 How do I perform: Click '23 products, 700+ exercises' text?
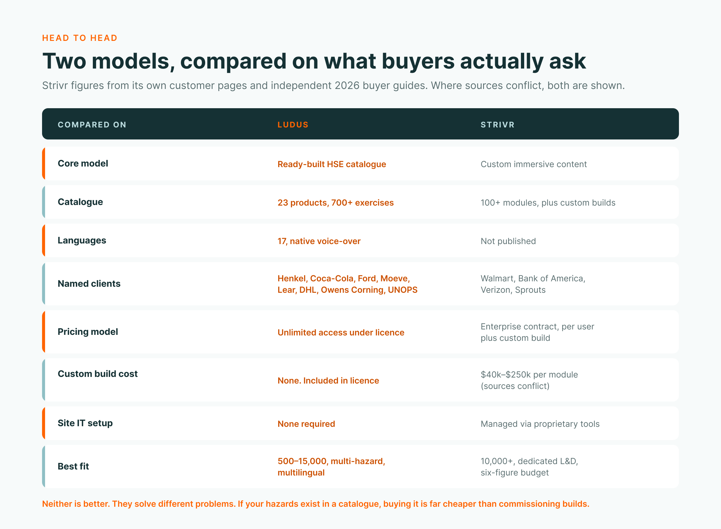(x=336, y=203)
